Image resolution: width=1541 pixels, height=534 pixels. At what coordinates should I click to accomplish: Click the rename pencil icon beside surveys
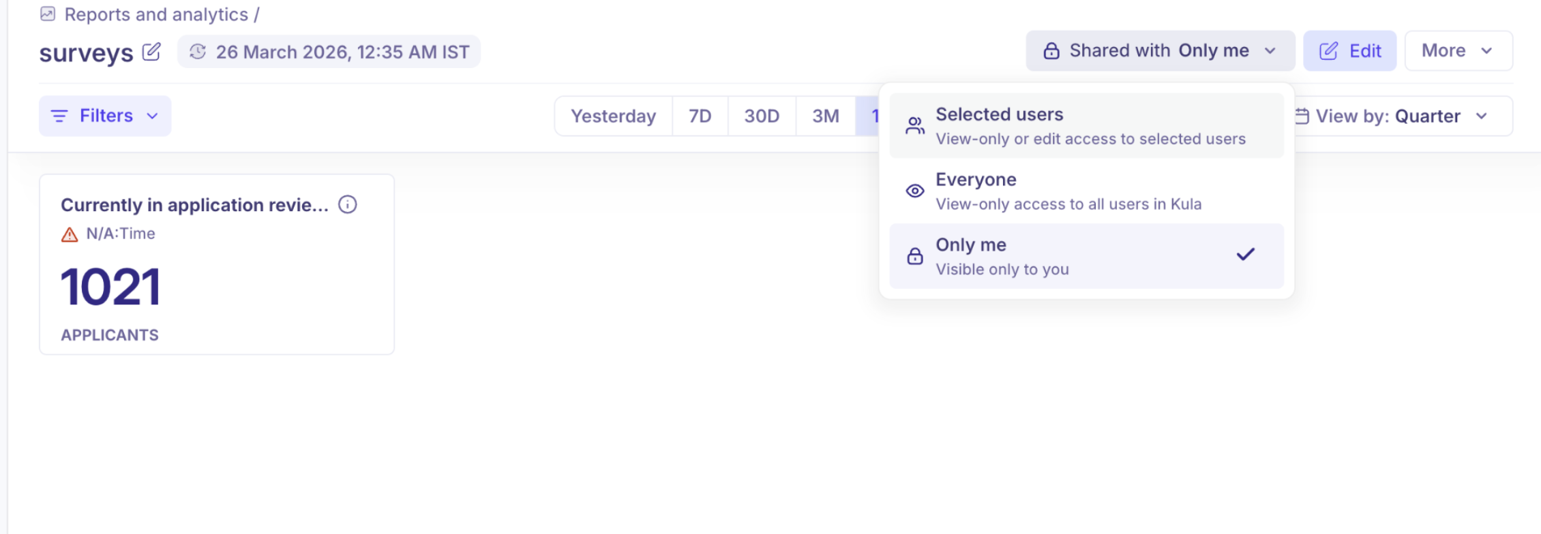coord(151,52)
